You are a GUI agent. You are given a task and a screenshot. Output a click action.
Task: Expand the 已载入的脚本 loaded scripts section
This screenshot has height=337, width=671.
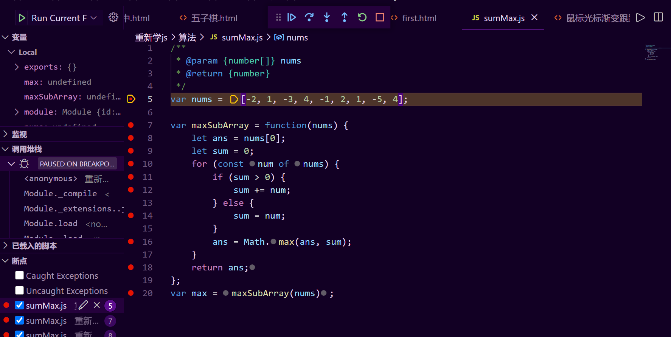coord(5,245)
